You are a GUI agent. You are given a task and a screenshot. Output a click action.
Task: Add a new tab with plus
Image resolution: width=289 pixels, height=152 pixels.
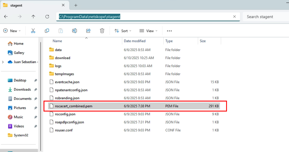76,5
